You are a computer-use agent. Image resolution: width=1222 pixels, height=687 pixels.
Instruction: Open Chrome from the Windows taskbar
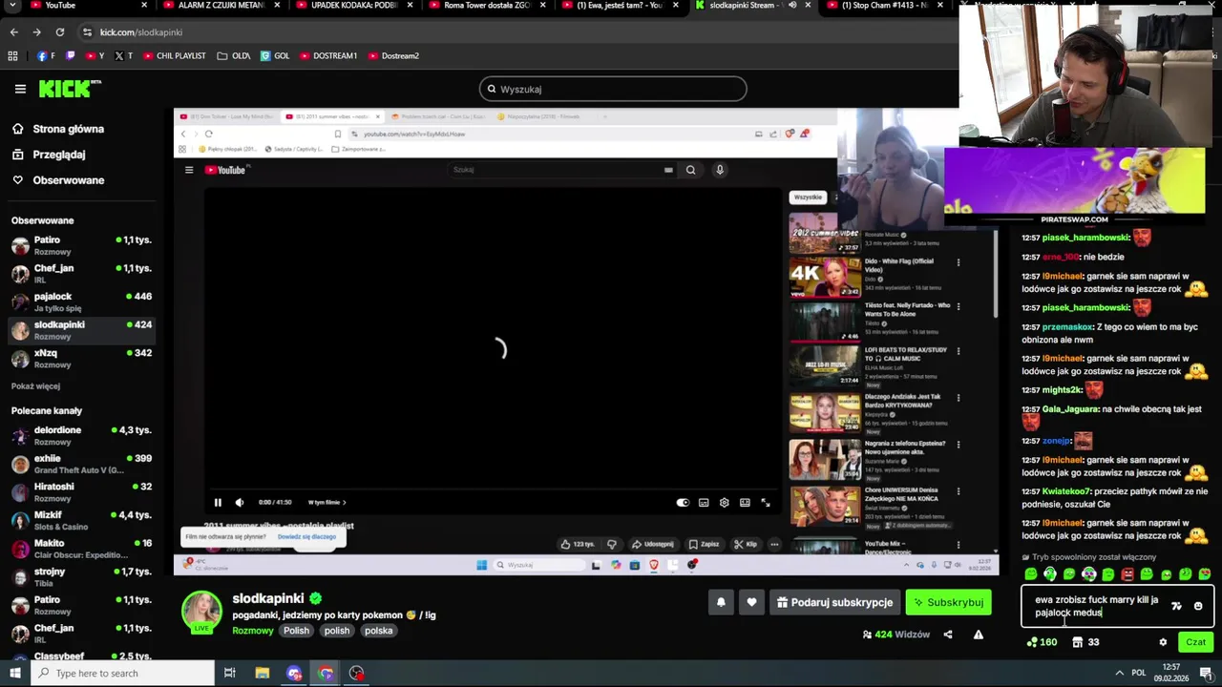[326, 673]
